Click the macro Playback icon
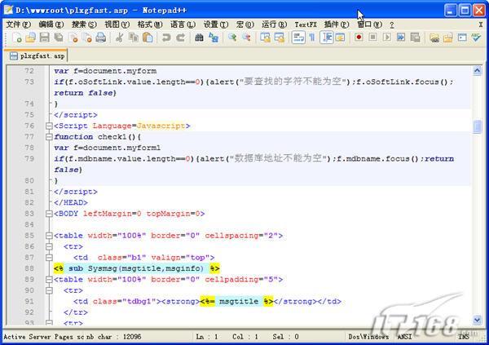Screen dimensions: 489x345 387,38
